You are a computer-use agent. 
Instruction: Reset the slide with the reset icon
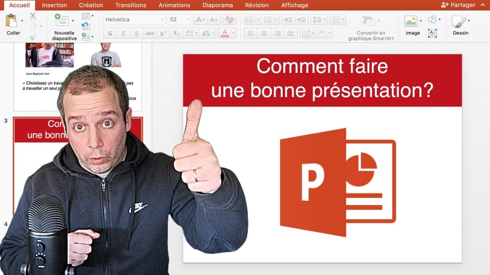click(86, 26)
